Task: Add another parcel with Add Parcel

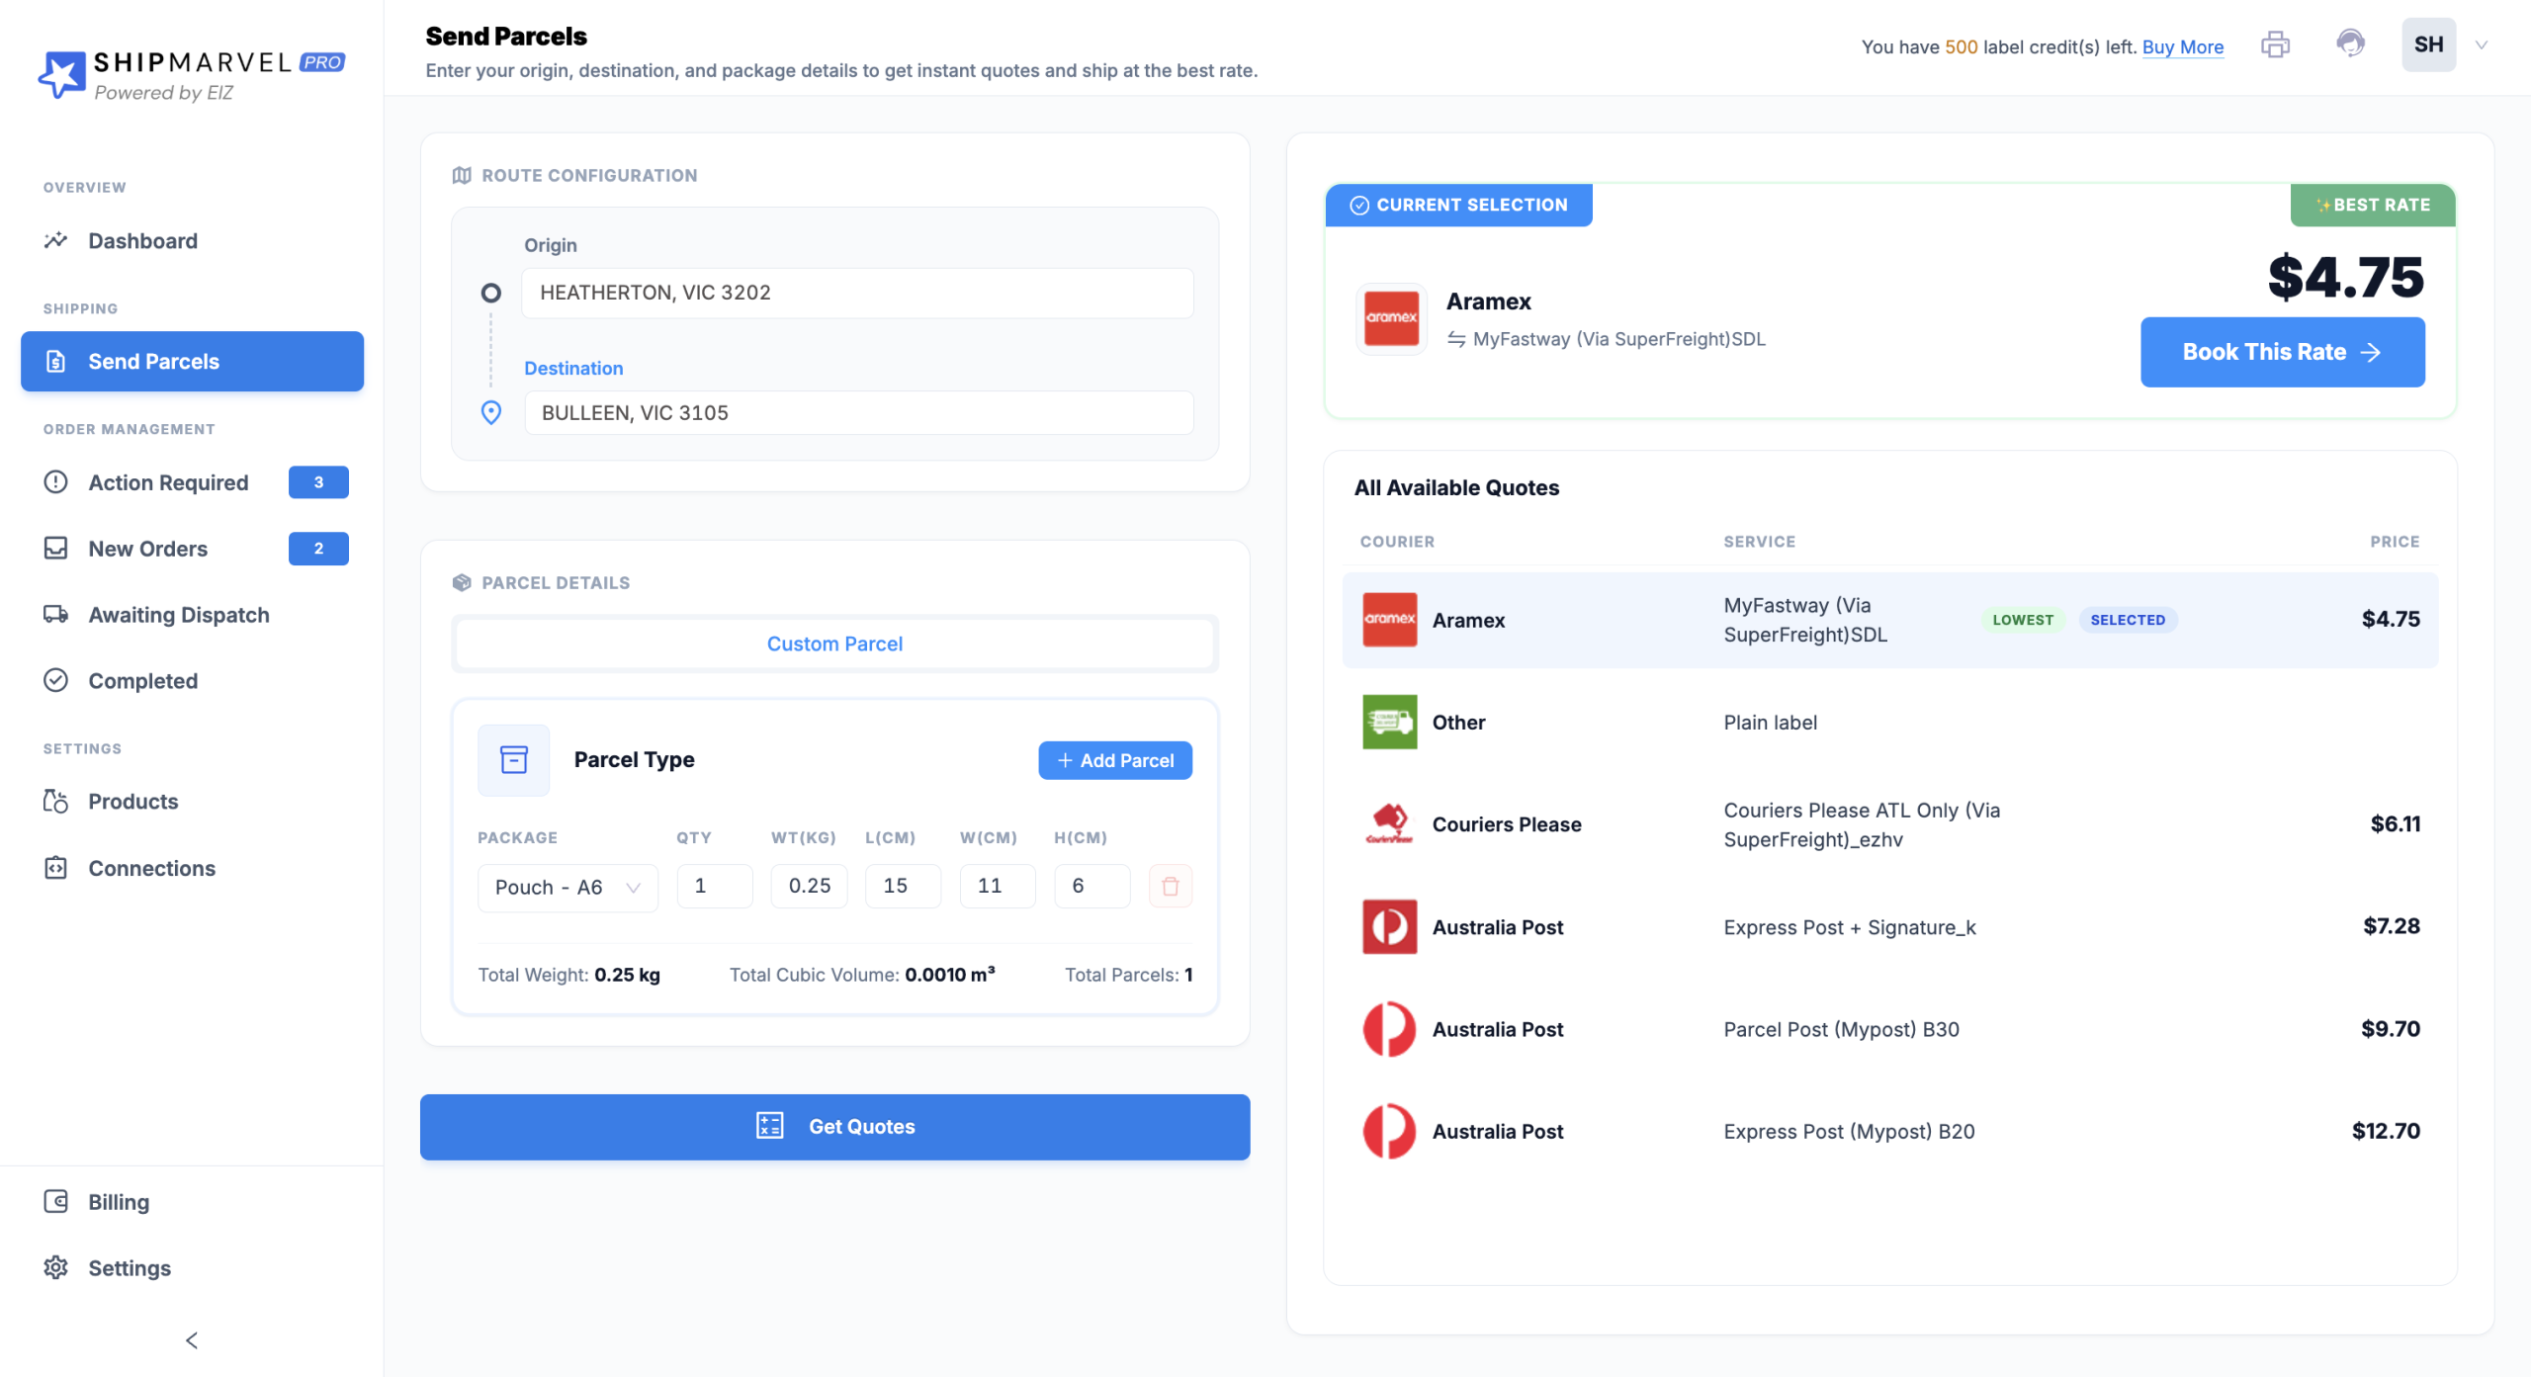Action: [1114, 760]
